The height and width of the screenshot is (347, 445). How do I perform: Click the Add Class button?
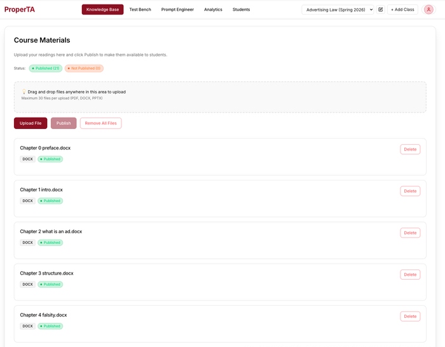402,10
